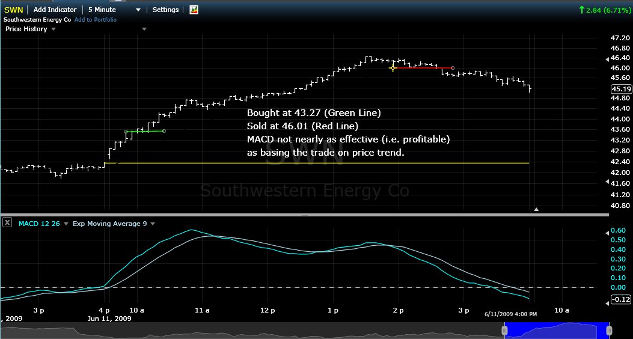Click the upper price scale arrow near 46.40

point(608,60)
